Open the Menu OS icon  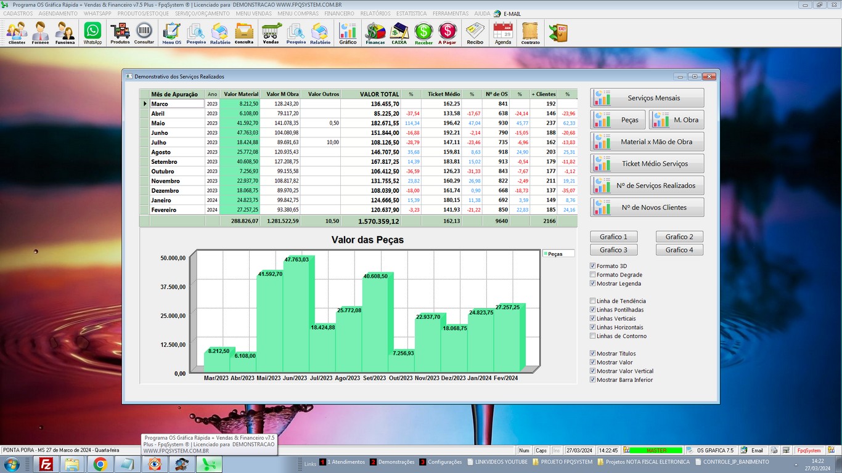click(172, 33)
